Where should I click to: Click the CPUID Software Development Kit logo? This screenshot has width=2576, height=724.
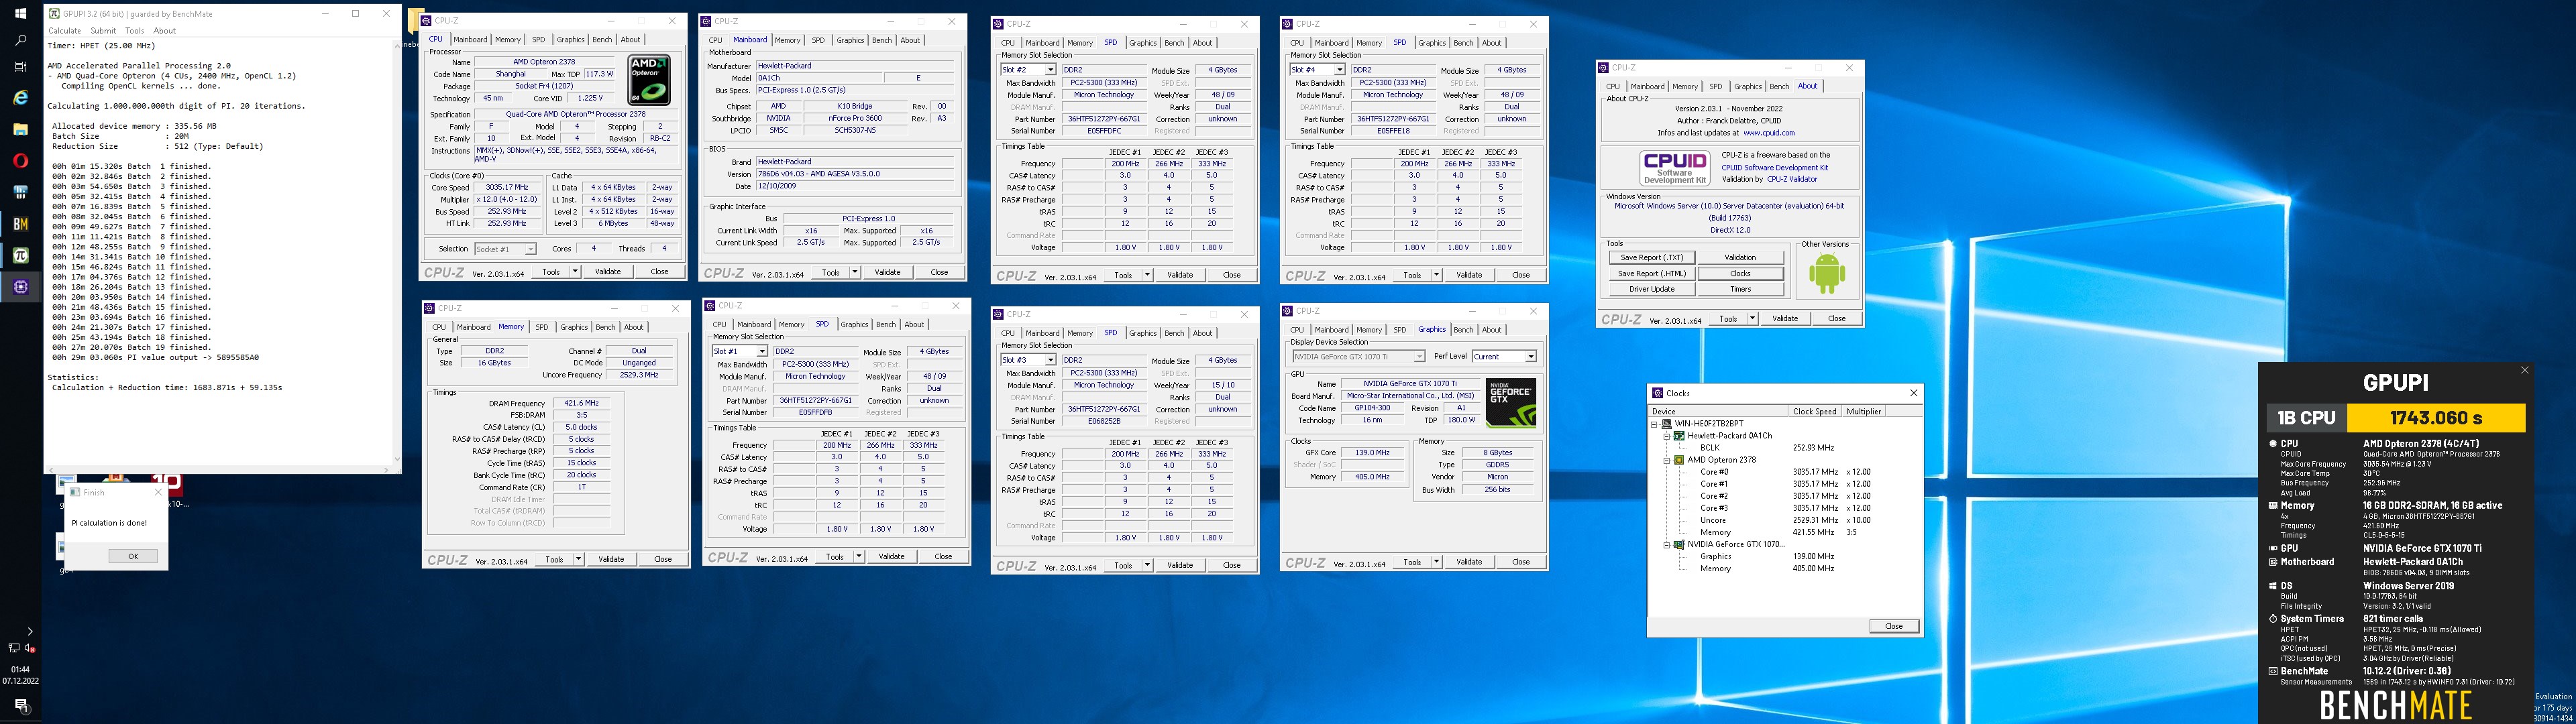point(1674,167)
